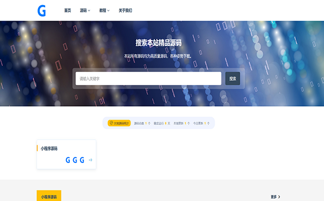The width and height of the screenshot is (324, 201).
Task: Expand the 源码 dropdown menu
Action: 85,10
